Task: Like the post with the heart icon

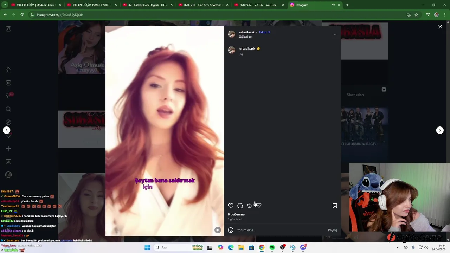Action: pyautogui.click(x=231, y=206)
